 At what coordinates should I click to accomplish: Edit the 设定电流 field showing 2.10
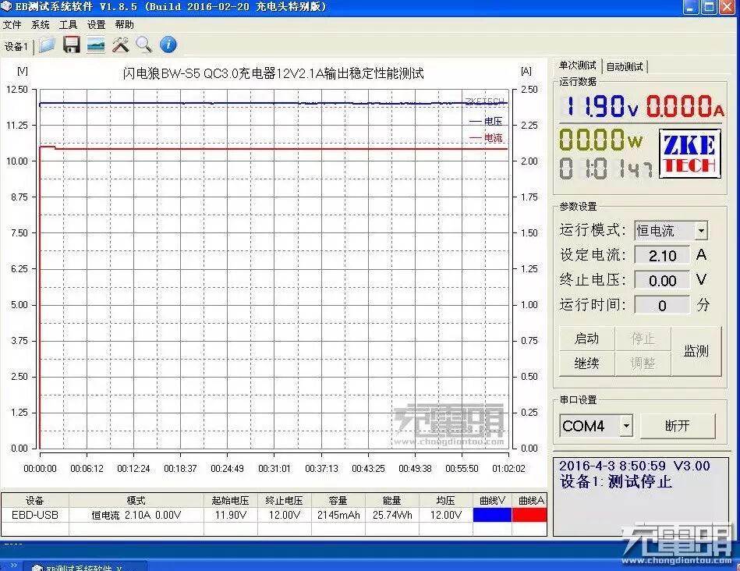tap(662, 256)
